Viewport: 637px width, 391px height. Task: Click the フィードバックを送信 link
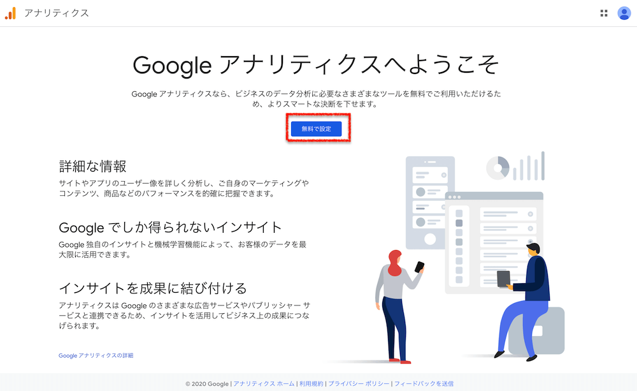tap(424, 384)
